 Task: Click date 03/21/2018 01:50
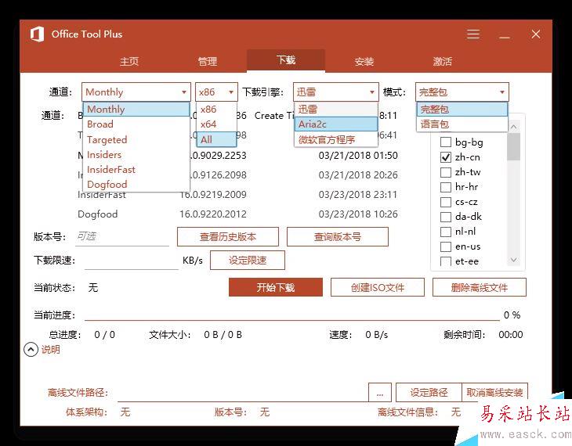click(x=358, y=155)
